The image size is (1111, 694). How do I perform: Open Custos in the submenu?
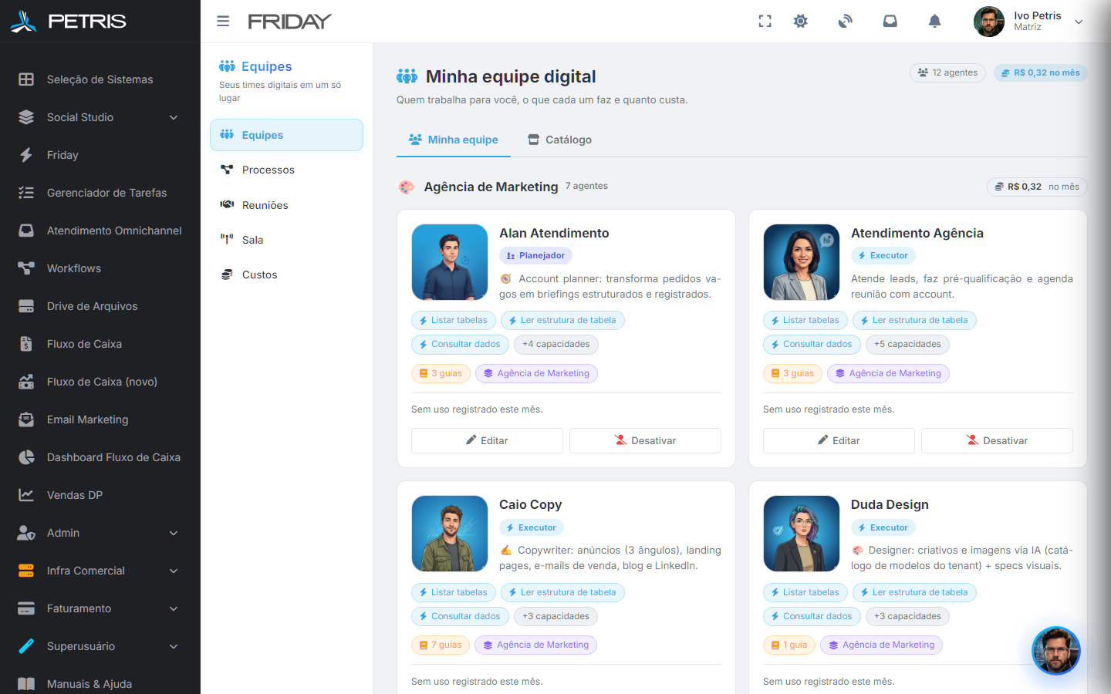(286, 275)
